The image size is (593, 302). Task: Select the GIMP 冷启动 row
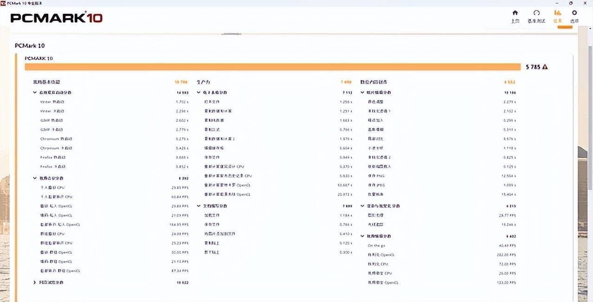pyautogui.click(x=115, y=130)
